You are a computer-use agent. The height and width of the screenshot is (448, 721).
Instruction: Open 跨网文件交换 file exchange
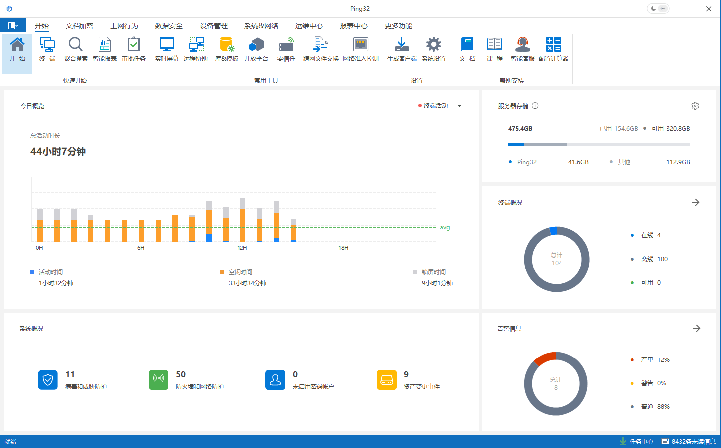(x=320, y=49)
